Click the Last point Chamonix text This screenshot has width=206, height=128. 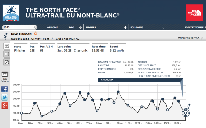[x=80, y=50]
